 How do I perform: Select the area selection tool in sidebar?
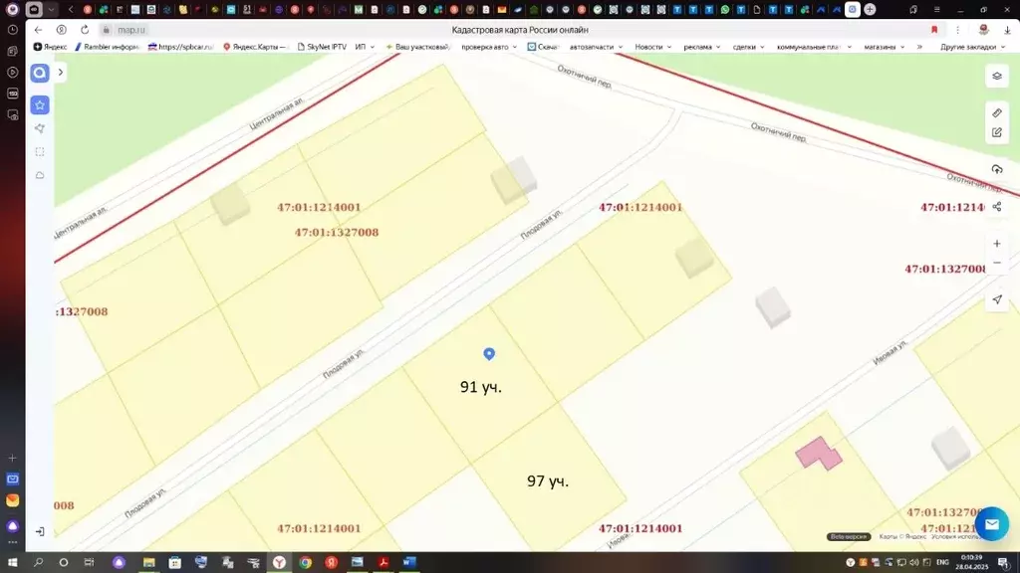tap(40, 152)
